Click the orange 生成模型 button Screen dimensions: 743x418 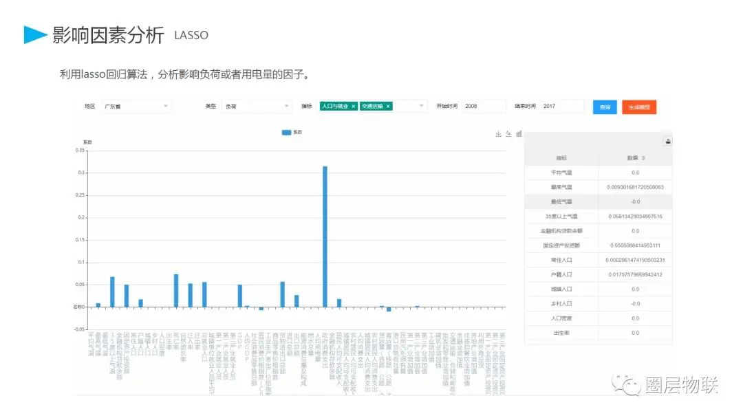coord(638,107)
